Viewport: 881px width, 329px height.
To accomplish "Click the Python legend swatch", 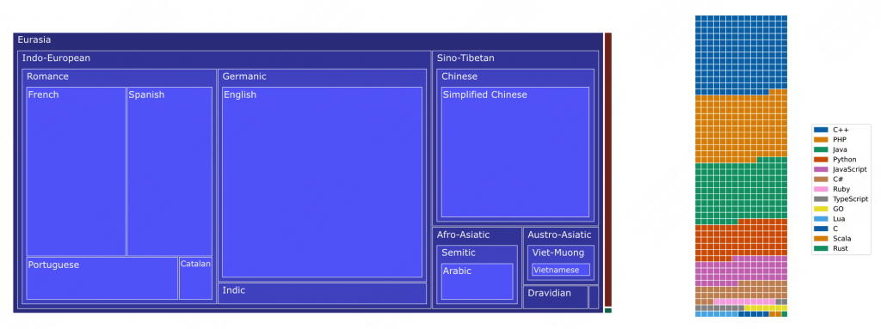I will click(821, 160).
